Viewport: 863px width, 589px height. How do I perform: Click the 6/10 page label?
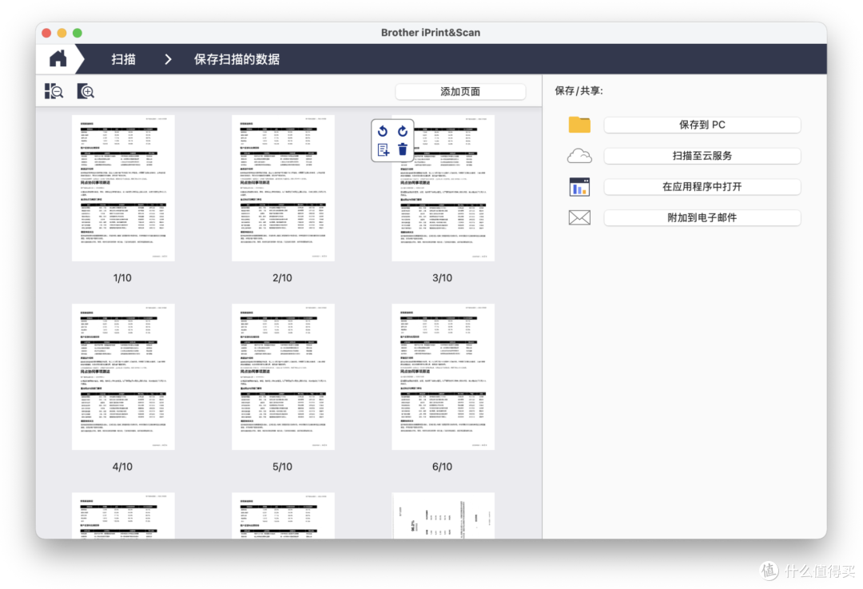click(442, 467)
